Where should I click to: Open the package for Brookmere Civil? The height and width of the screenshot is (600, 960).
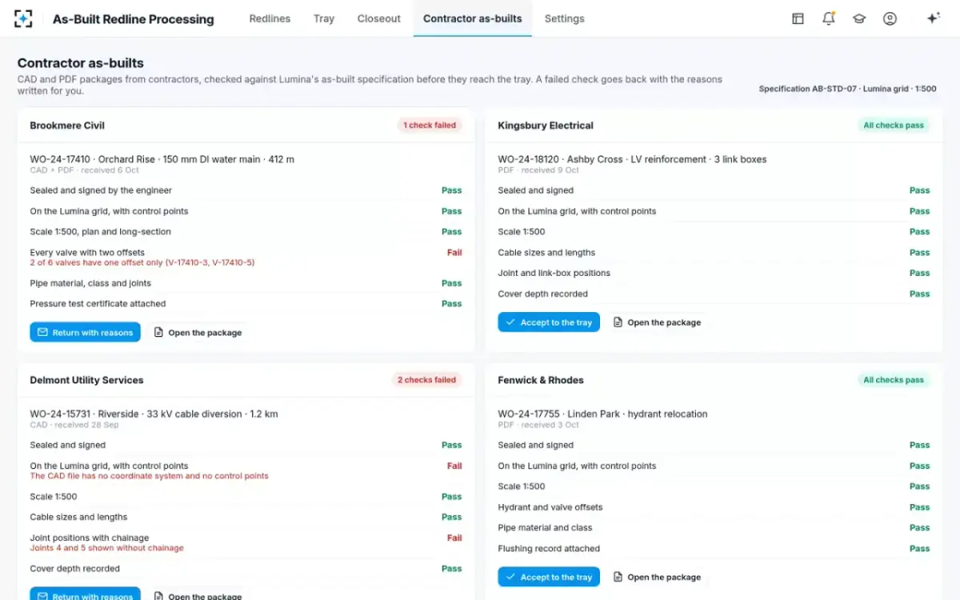pyautogui.click(x=198, y=332)
